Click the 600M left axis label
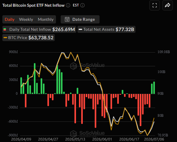The width and height of the screenshot is (177, 142). pos(14,66)
